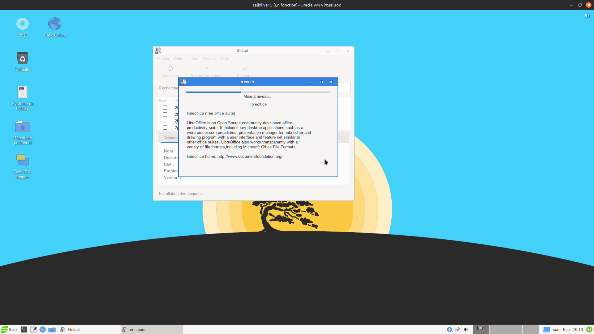Click the upgrade progress bar in en cours
Screen dimensions: 594x334
point(258,92)
